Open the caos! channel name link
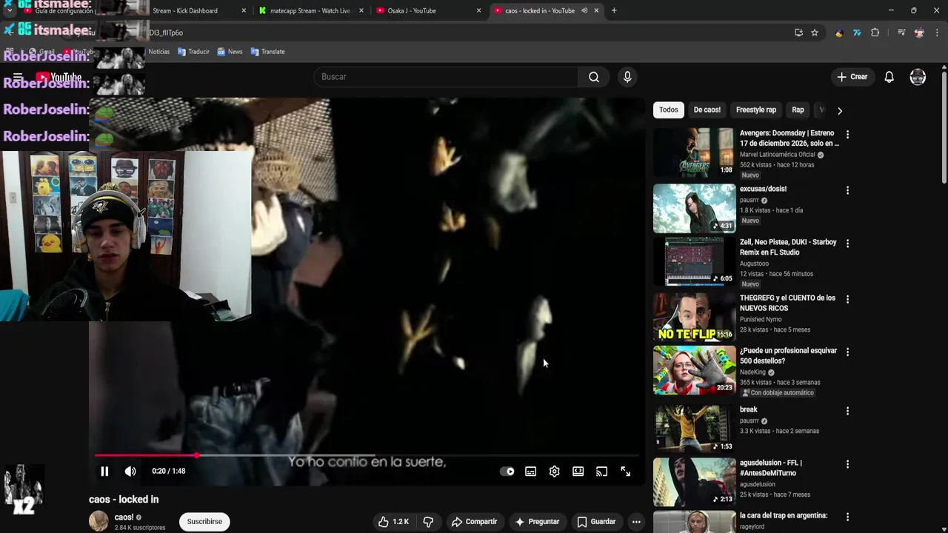Viewport: 948px width, 533px height. [124, 517]
